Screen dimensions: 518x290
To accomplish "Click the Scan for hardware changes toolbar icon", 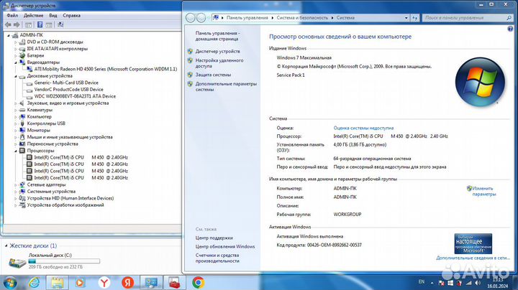I will coord(60,24).
